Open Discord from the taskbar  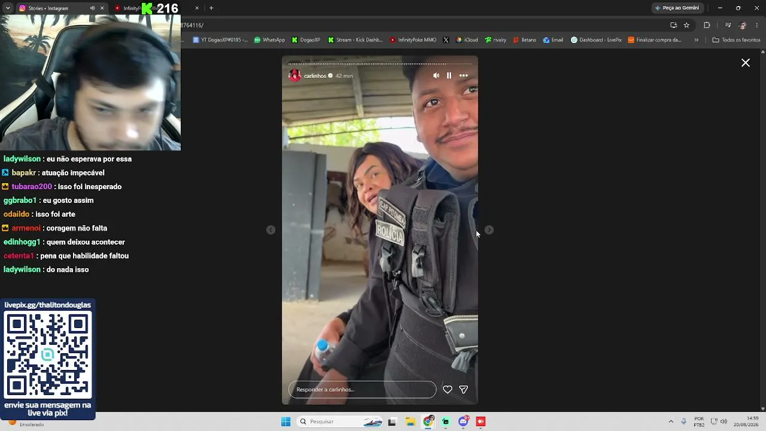pos(463,421)
